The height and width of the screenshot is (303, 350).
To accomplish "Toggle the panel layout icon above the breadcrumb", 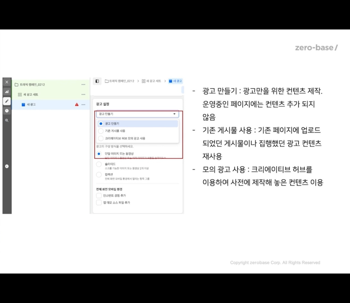I will (97, 81).
